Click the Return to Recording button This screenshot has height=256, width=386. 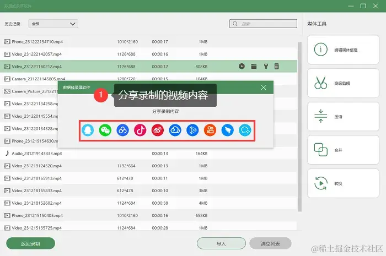point(30,243)
